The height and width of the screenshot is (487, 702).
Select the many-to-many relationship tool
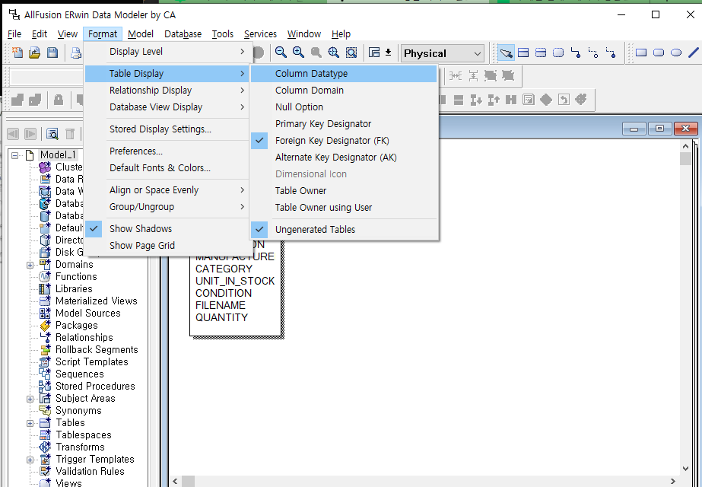[593, 53]
